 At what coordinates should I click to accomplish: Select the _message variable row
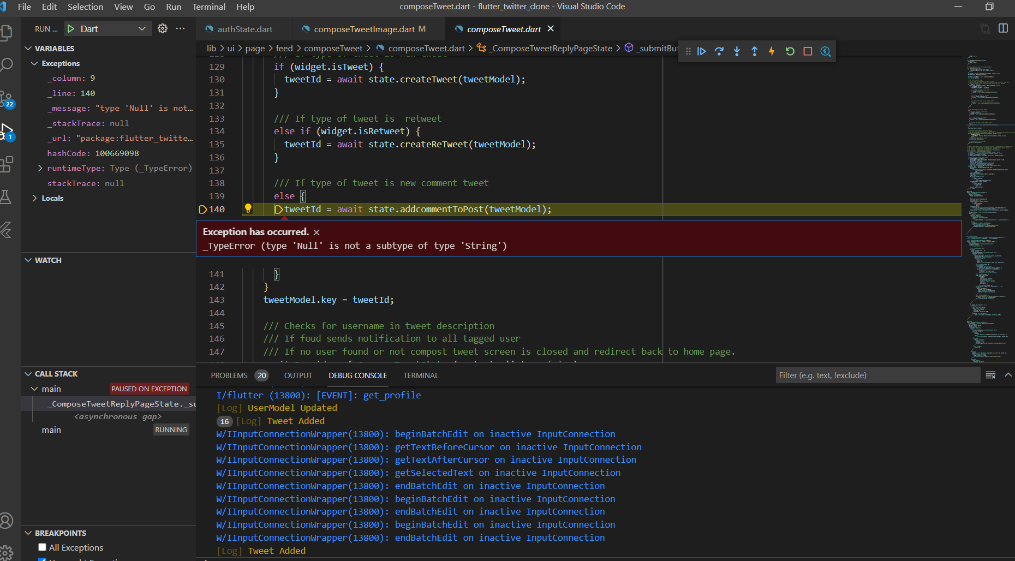[109, 108]
